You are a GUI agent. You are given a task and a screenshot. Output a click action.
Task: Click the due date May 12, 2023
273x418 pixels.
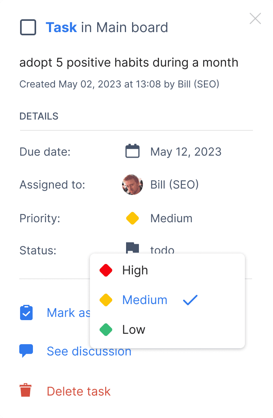(x=185, y=152)
